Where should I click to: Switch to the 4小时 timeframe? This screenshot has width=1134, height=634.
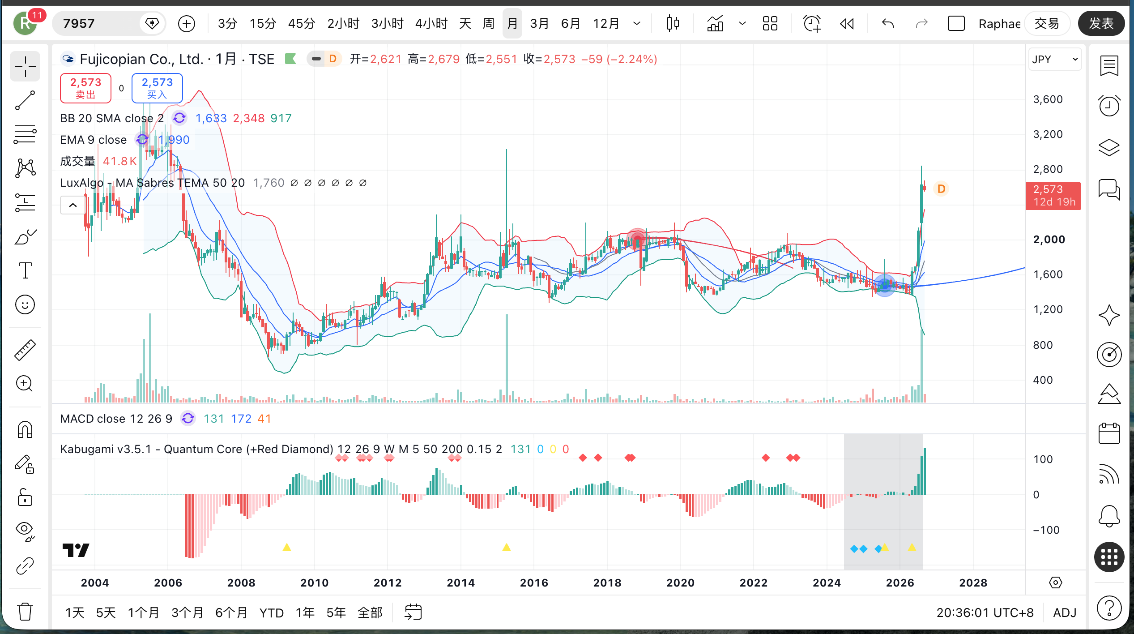tap(431, 23)
